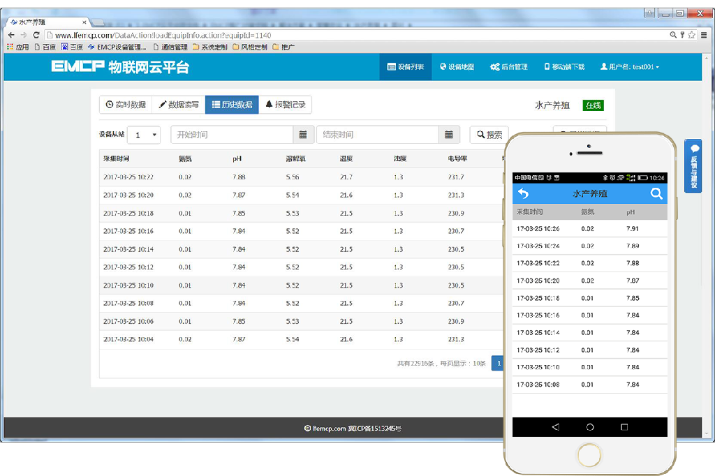715x476 pixels.
Task: Select the row for 2017-03-25 10:10
Action: tap(302, 285)
